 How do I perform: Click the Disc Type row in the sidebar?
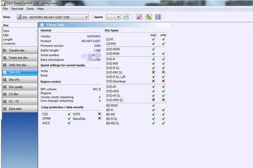pyautogui.click(x=20, y=31)
